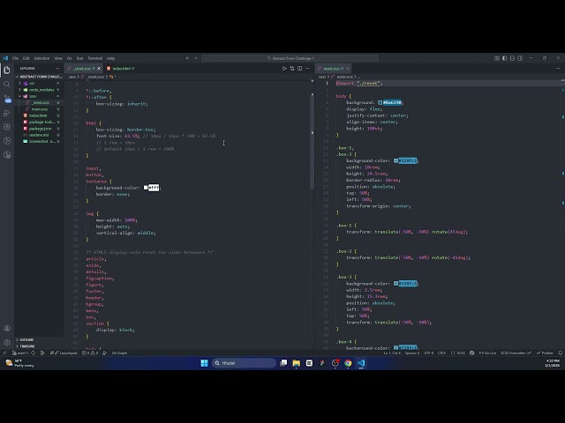This screenshot has width=565, height=423.
Task: Click the body background color swatch in main.scss
Action: pyautogui.click(x=380, y=102)
